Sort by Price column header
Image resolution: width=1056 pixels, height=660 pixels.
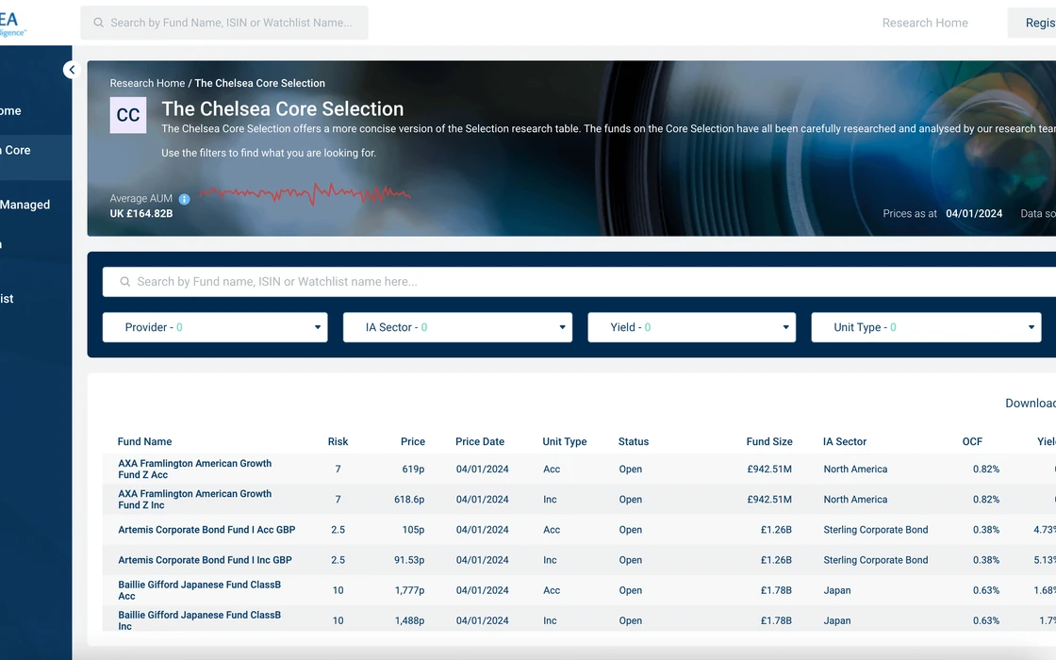click(413, 442)
